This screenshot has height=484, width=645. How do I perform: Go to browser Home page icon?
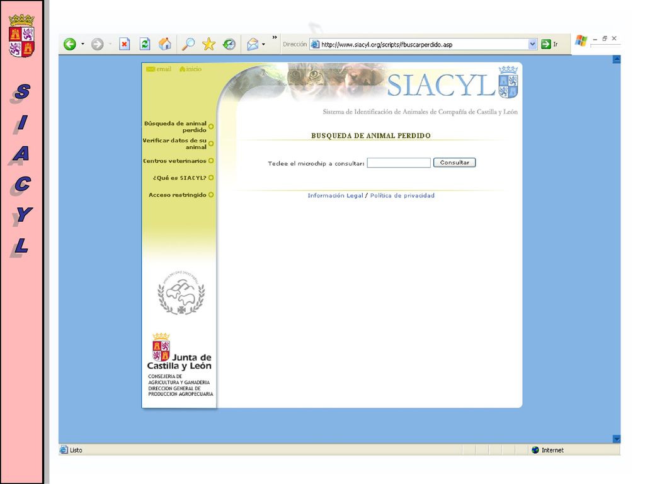click(x=165, y=44)
